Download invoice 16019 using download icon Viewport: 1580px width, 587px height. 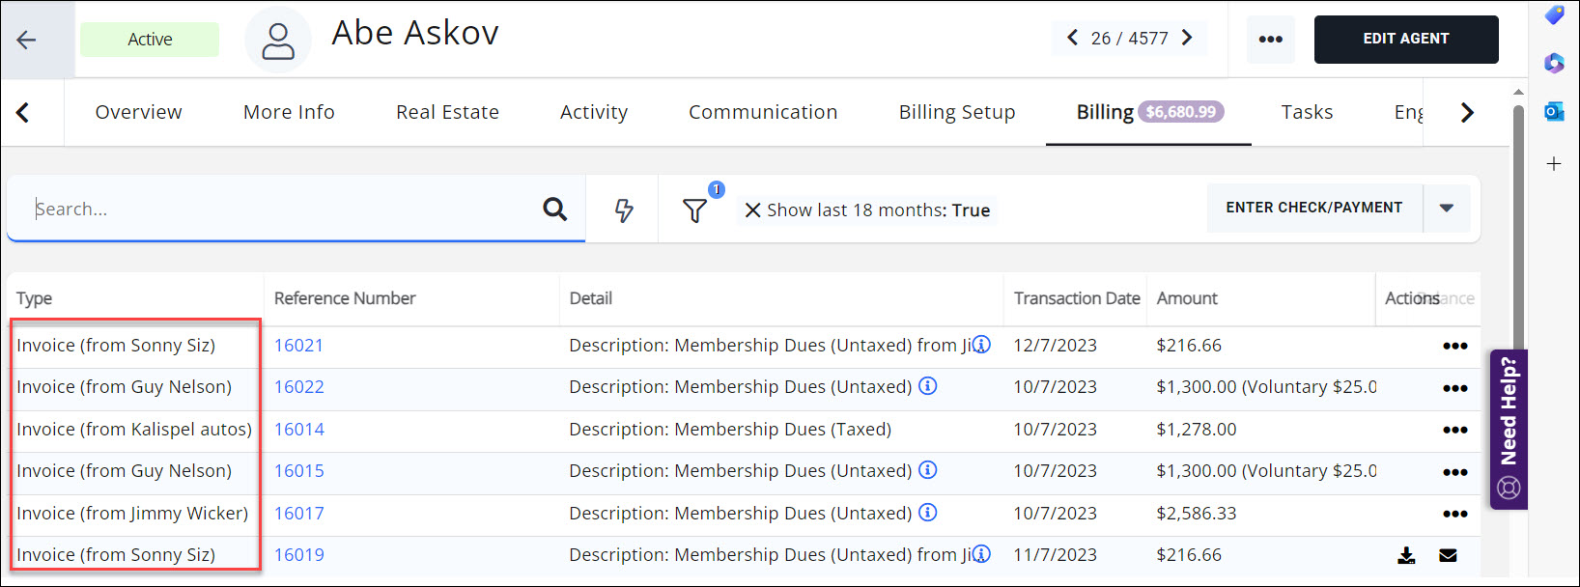tap(1406, 555)
